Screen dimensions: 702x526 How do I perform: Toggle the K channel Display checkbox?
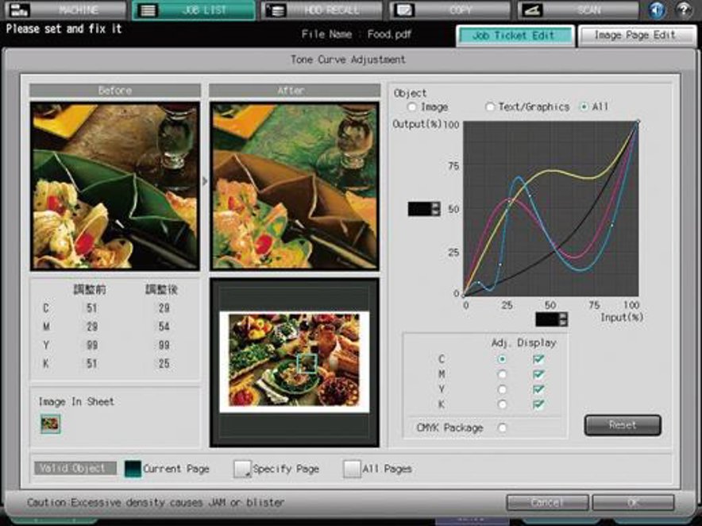[x=538, y=404]
